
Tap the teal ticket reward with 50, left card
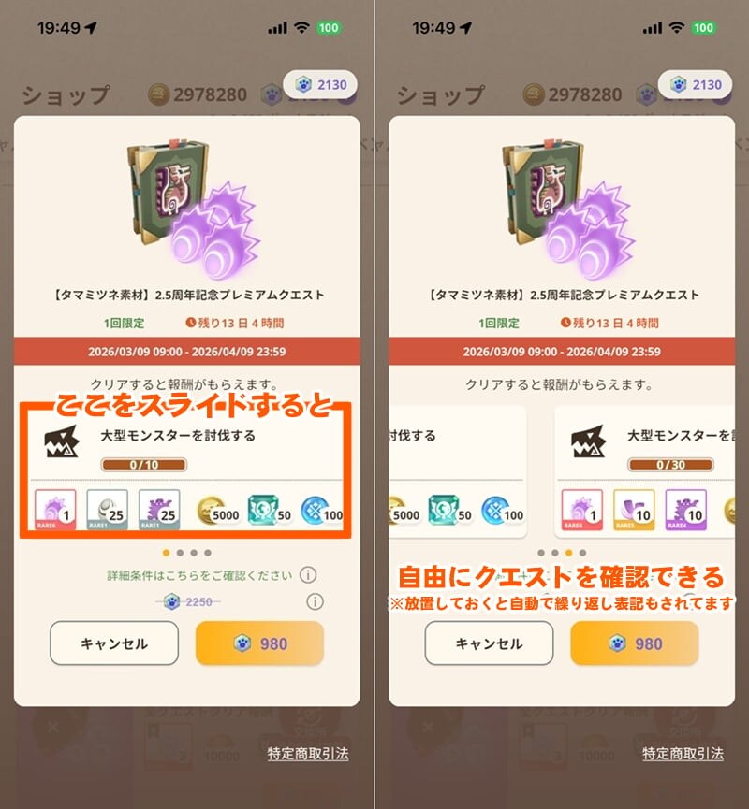tap(269, 511)
